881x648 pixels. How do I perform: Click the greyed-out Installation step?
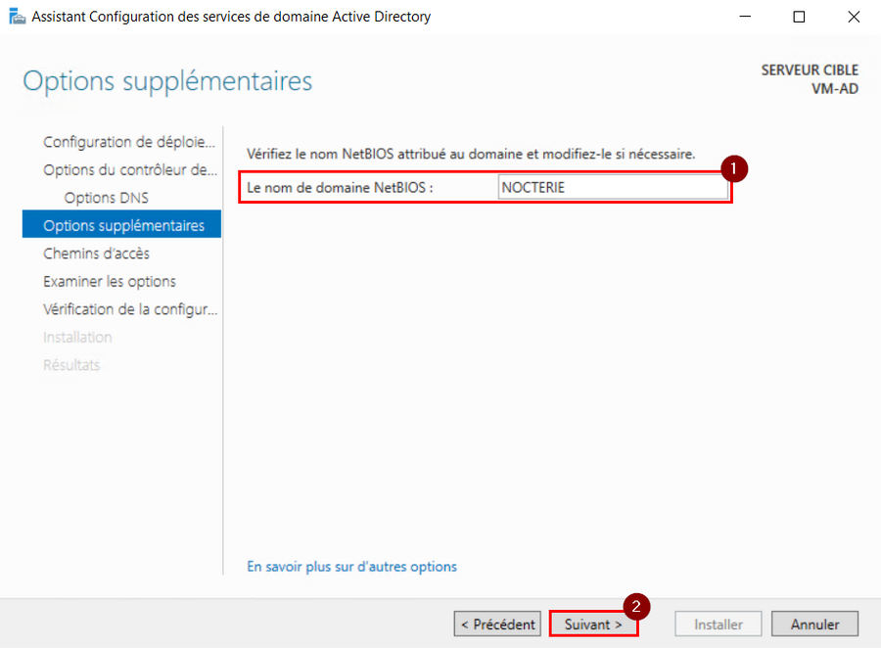pyautogui.click(x=77, y=337)
